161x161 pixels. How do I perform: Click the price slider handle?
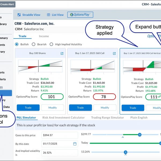point(140,134)
